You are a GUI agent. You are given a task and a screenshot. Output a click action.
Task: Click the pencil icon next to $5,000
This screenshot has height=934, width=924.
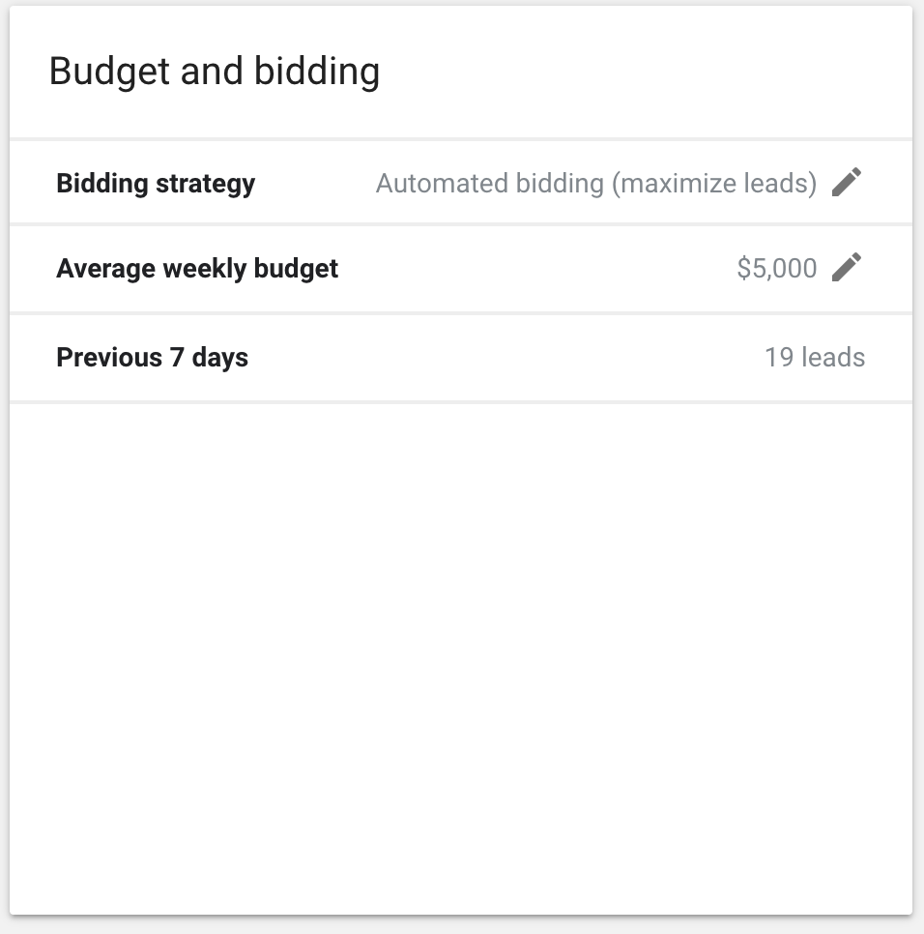[x=846, y=267]
